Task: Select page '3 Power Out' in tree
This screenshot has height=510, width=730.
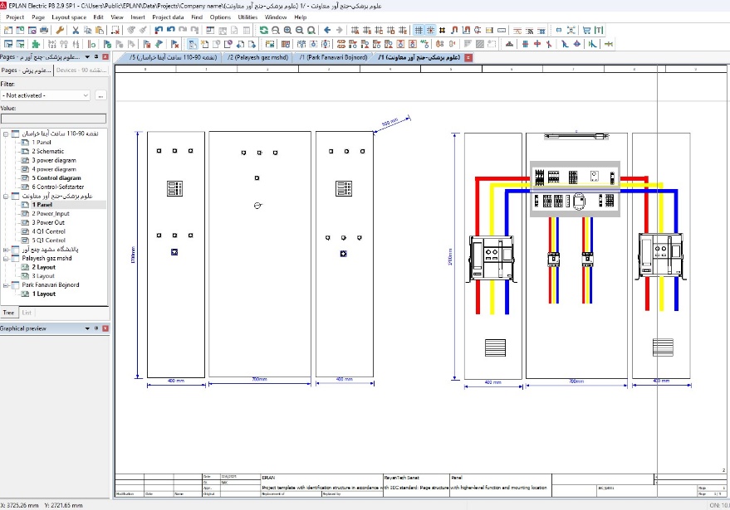Action: (x=48, y=222)
